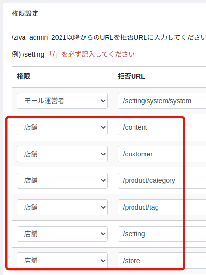Click the red 「/」を必ず記入してください note
The height and width of the screenshot is (275, 206).
(x=91, y=54)
